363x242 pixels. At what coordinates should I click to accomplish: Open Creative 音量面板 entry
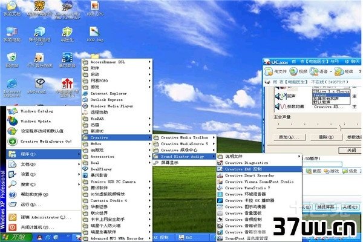[x=260, y=213]
